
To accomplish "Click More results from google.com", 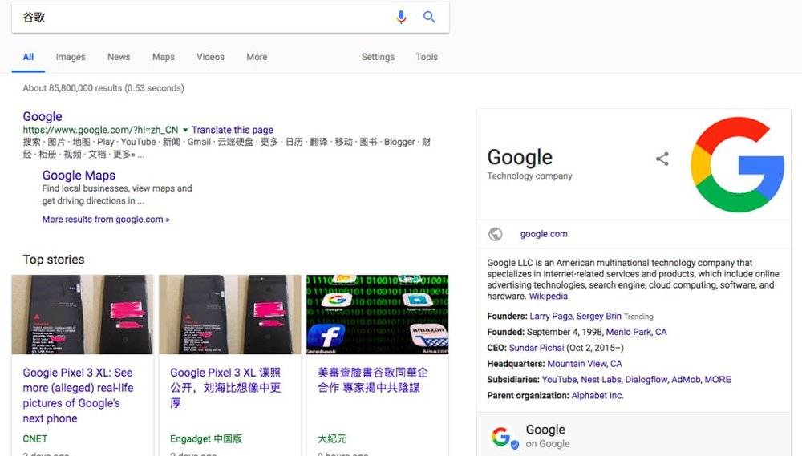I will (105, 220).
